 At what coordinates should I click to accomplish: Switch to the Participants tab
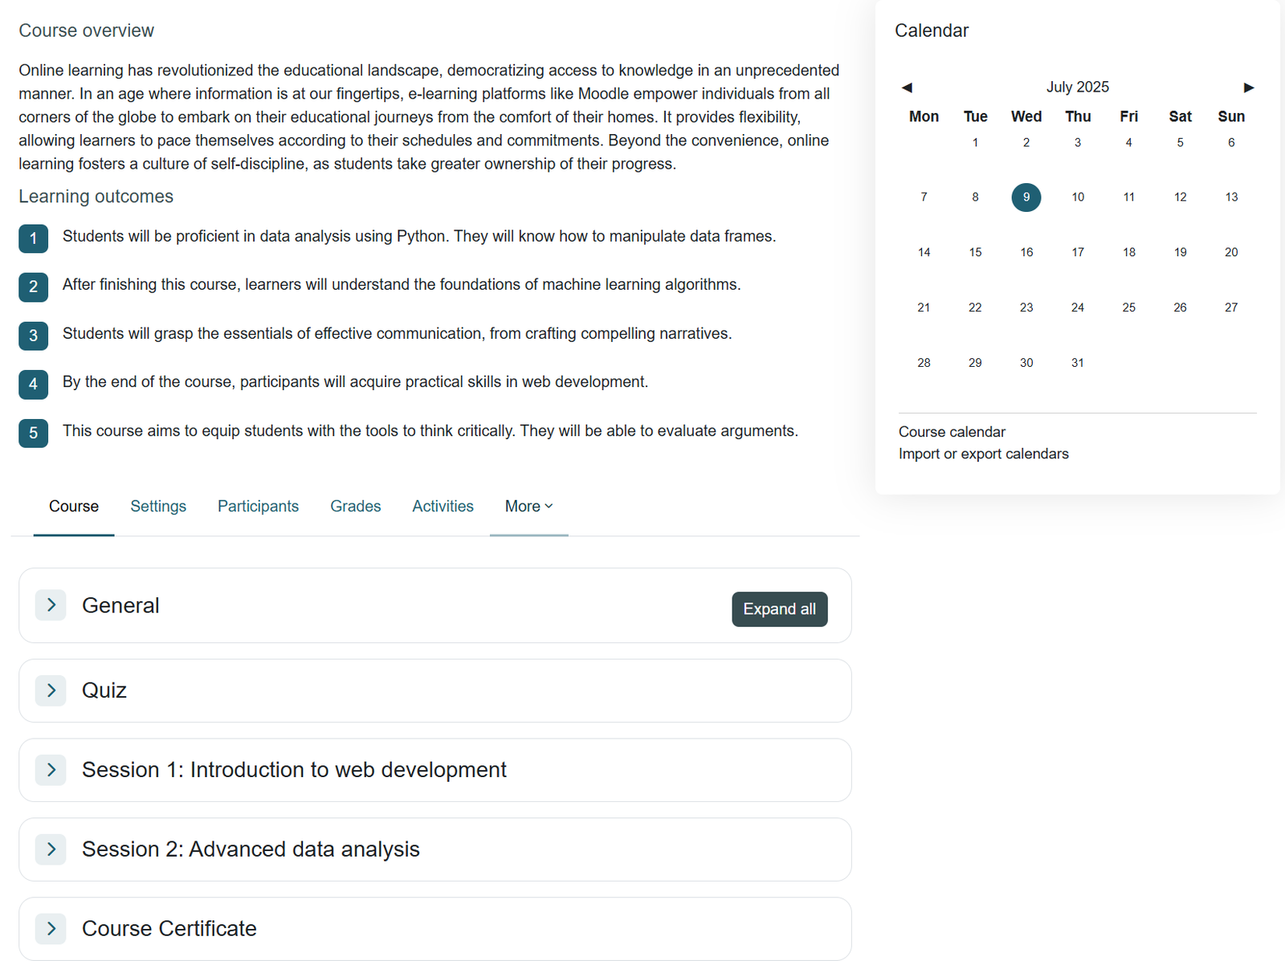(x=258, y=506)
